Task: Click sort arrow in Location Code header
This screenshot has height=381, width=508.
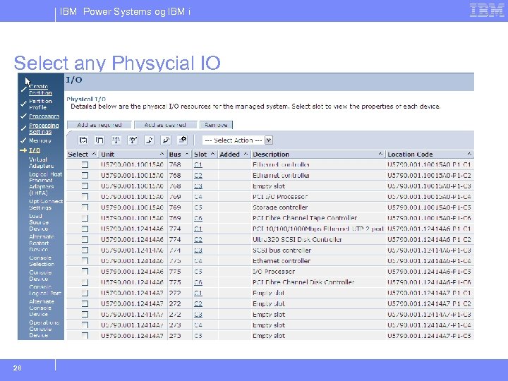Action: click(469, 154)
